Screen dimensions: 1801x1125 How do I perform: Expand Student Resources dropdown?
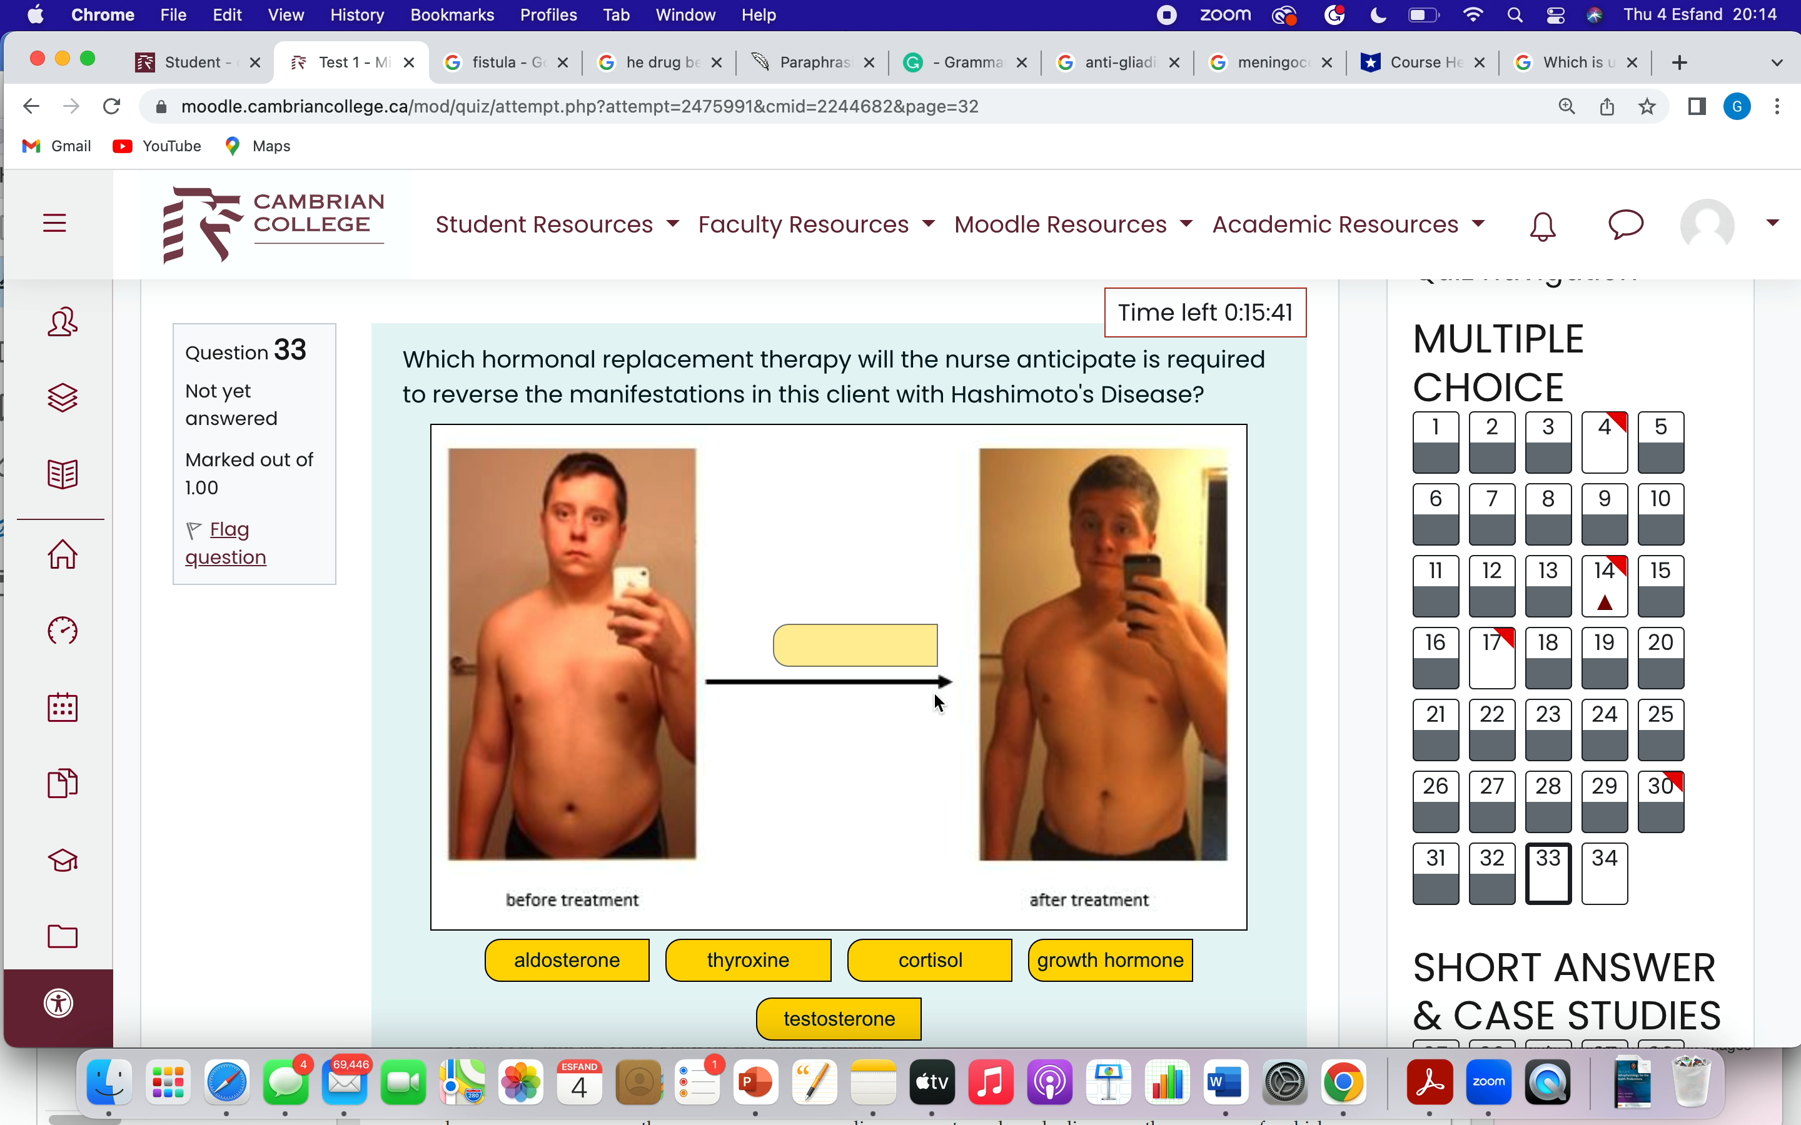pos(557,225)
